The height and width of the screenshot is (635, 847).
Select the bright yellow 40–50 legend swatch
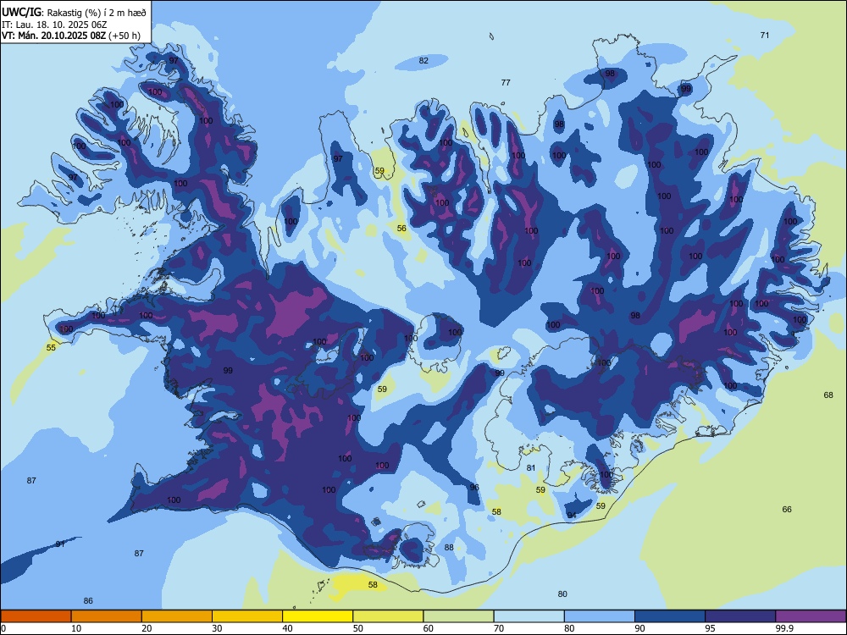tap(318, 616)
